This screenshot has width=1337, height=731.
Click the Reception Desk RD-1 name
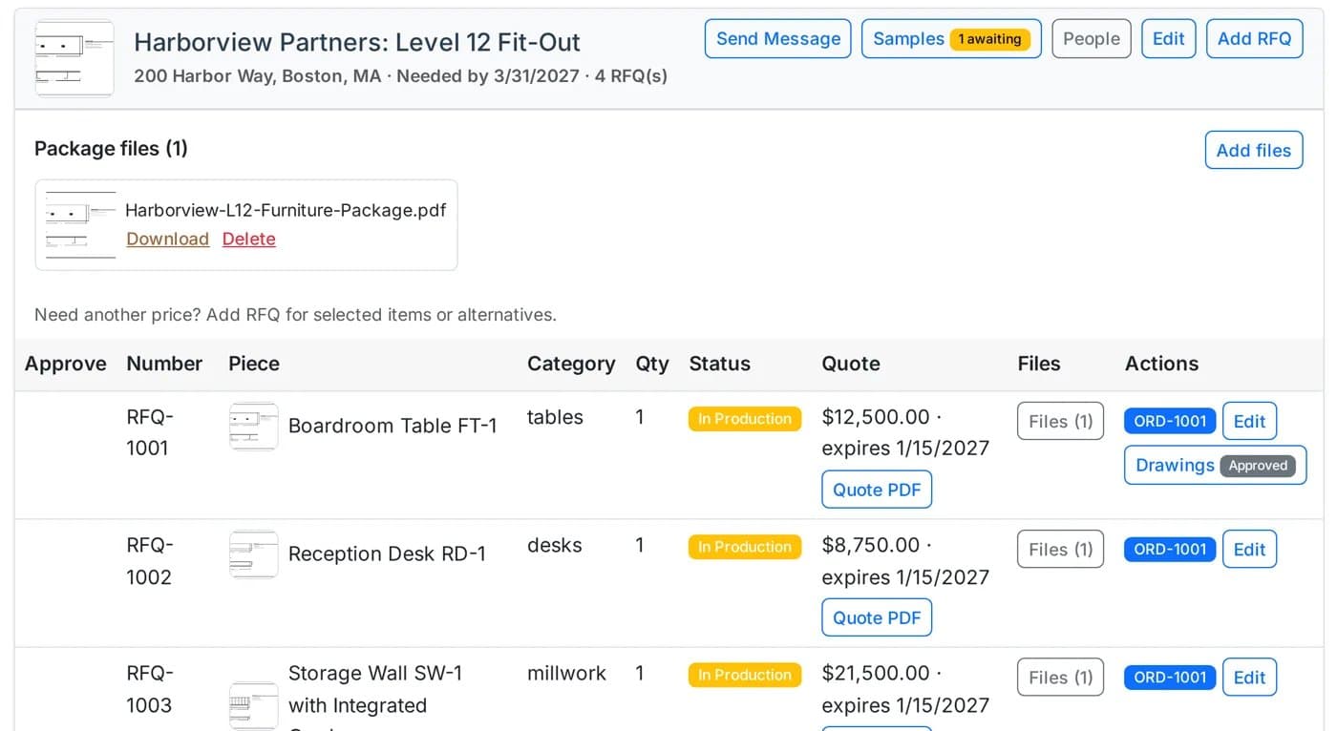click(387, 553)
